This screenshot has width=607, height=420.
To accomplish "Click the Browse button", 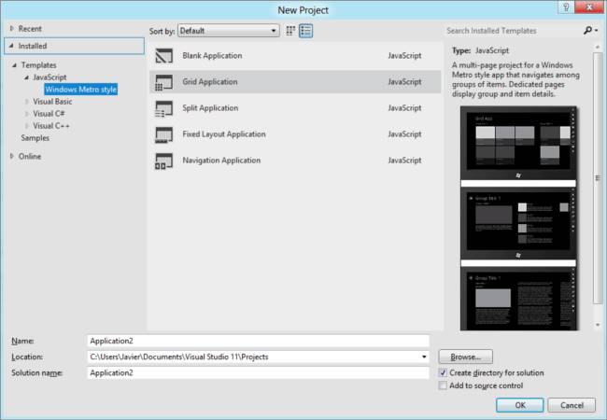I will pyautogui.click(x=465, y=357).
